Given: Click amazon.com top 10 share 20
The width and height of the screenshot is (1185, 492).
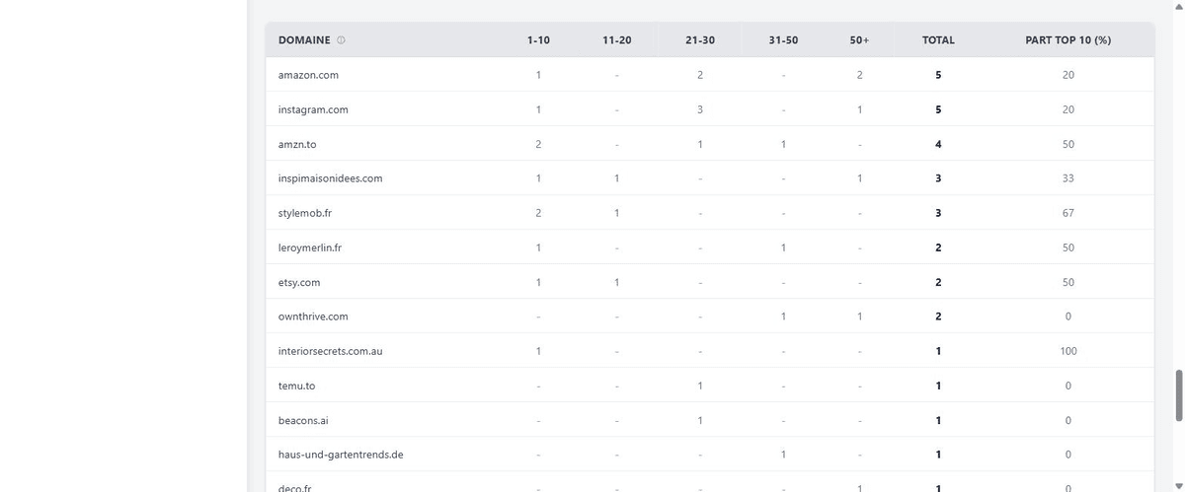Looking at the screenshot, I should [x=1068, y=75].
